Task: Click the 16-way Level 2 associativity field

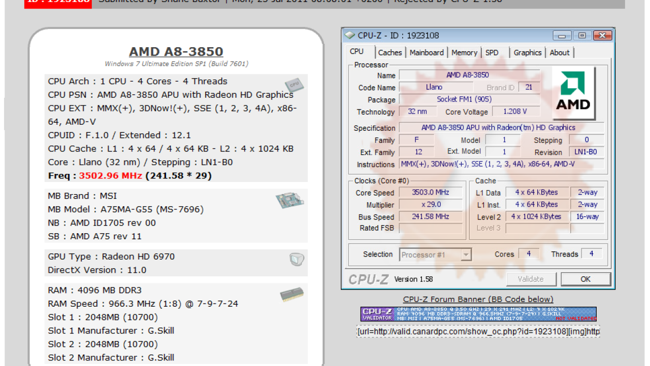Action: point(588,216)
